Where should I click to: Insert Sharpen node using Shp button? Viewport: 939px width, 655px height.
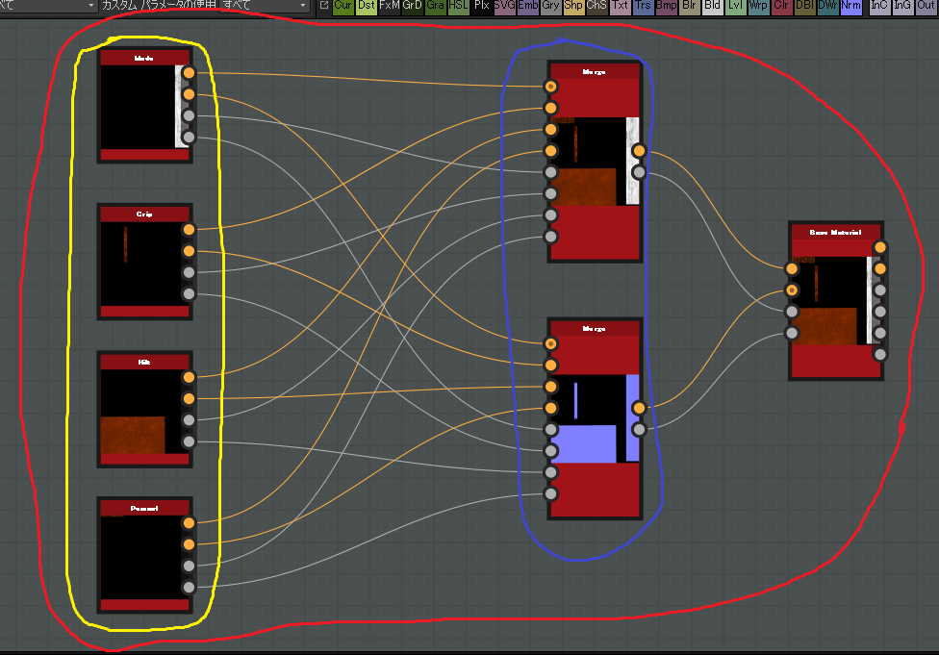pos(573,6)
